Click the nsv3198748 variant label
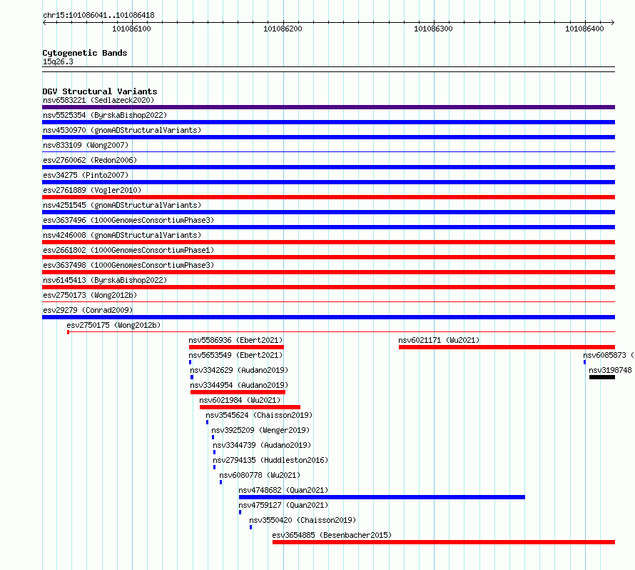 click(610, 370)
